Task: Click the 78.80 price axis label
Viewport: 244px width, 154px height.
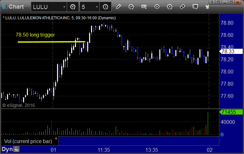Action: (x=227, y=23)
